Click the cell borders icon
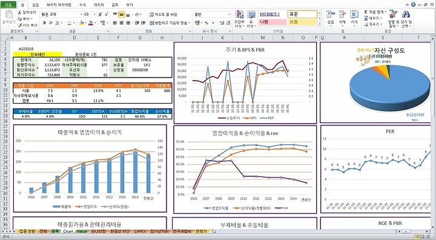Screen dimensions: 436x240 pos(69,23)
